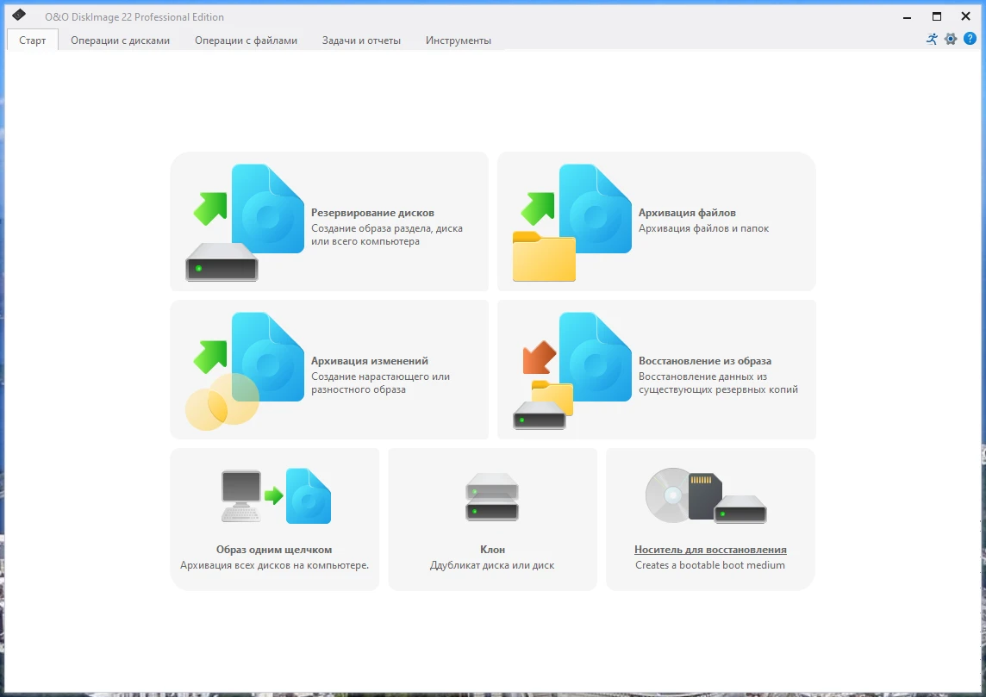Click the Архивация изменений tile icon
The image size is (986, 697).
[x=246, y=370]
